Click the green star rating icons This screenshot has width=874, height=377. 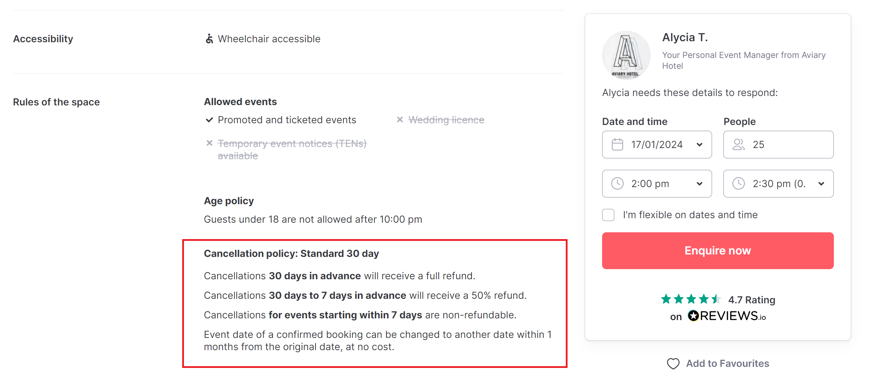[691, 299]
